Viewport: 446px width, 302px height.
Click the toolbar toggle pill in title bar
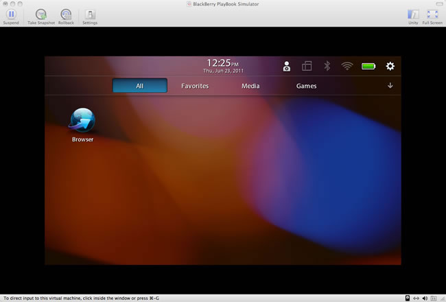point(439,3)
